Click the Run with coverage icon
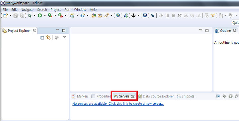This screenshot has height=121, width=239. point(50,15)
